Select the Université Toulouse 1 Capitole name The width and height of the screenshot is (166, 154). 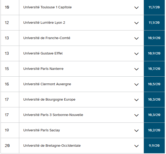pyautogui.click(x=47, y=7)
